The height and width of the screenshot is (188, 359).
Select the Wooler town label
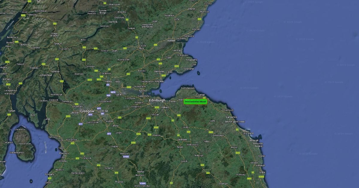tap(234, 147)
